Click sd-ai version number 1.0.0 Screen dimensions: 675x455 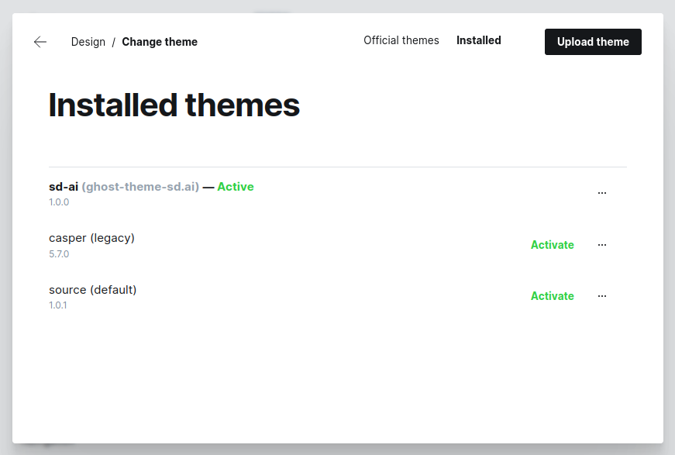coord(59,202)
